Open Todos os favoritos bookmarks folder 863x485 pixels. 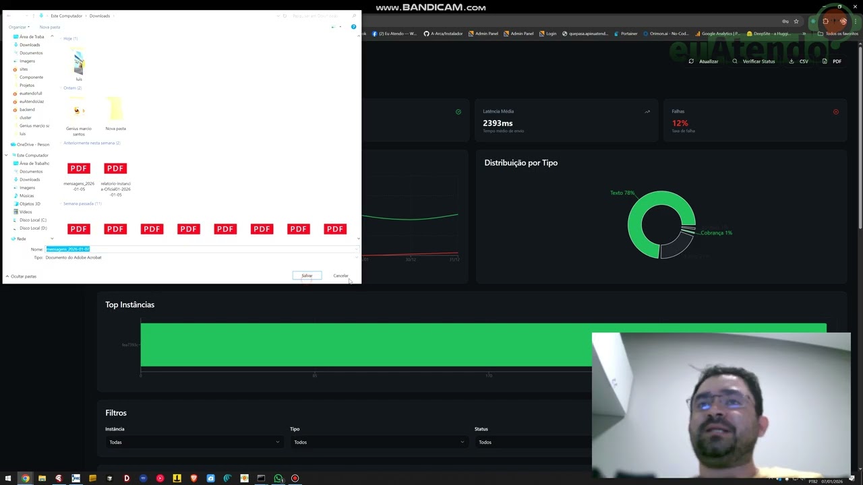tap(838, 34)
